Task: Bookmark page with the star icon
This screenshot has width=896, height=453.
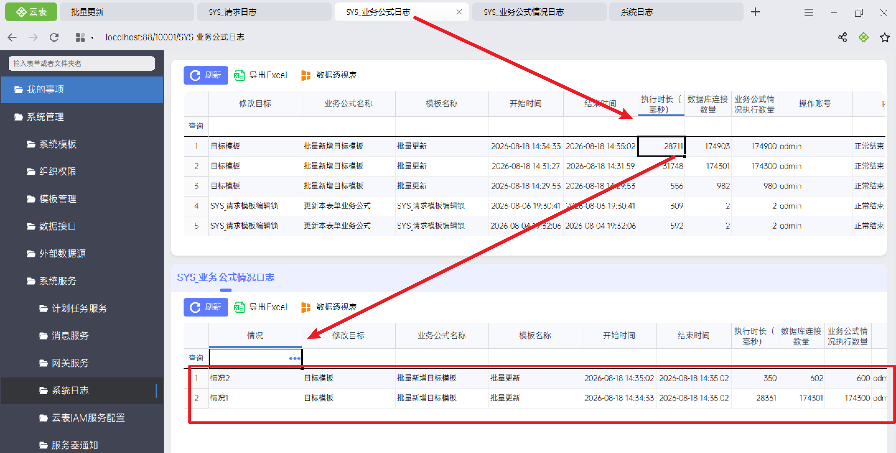Action: click(x=884, y=37)
